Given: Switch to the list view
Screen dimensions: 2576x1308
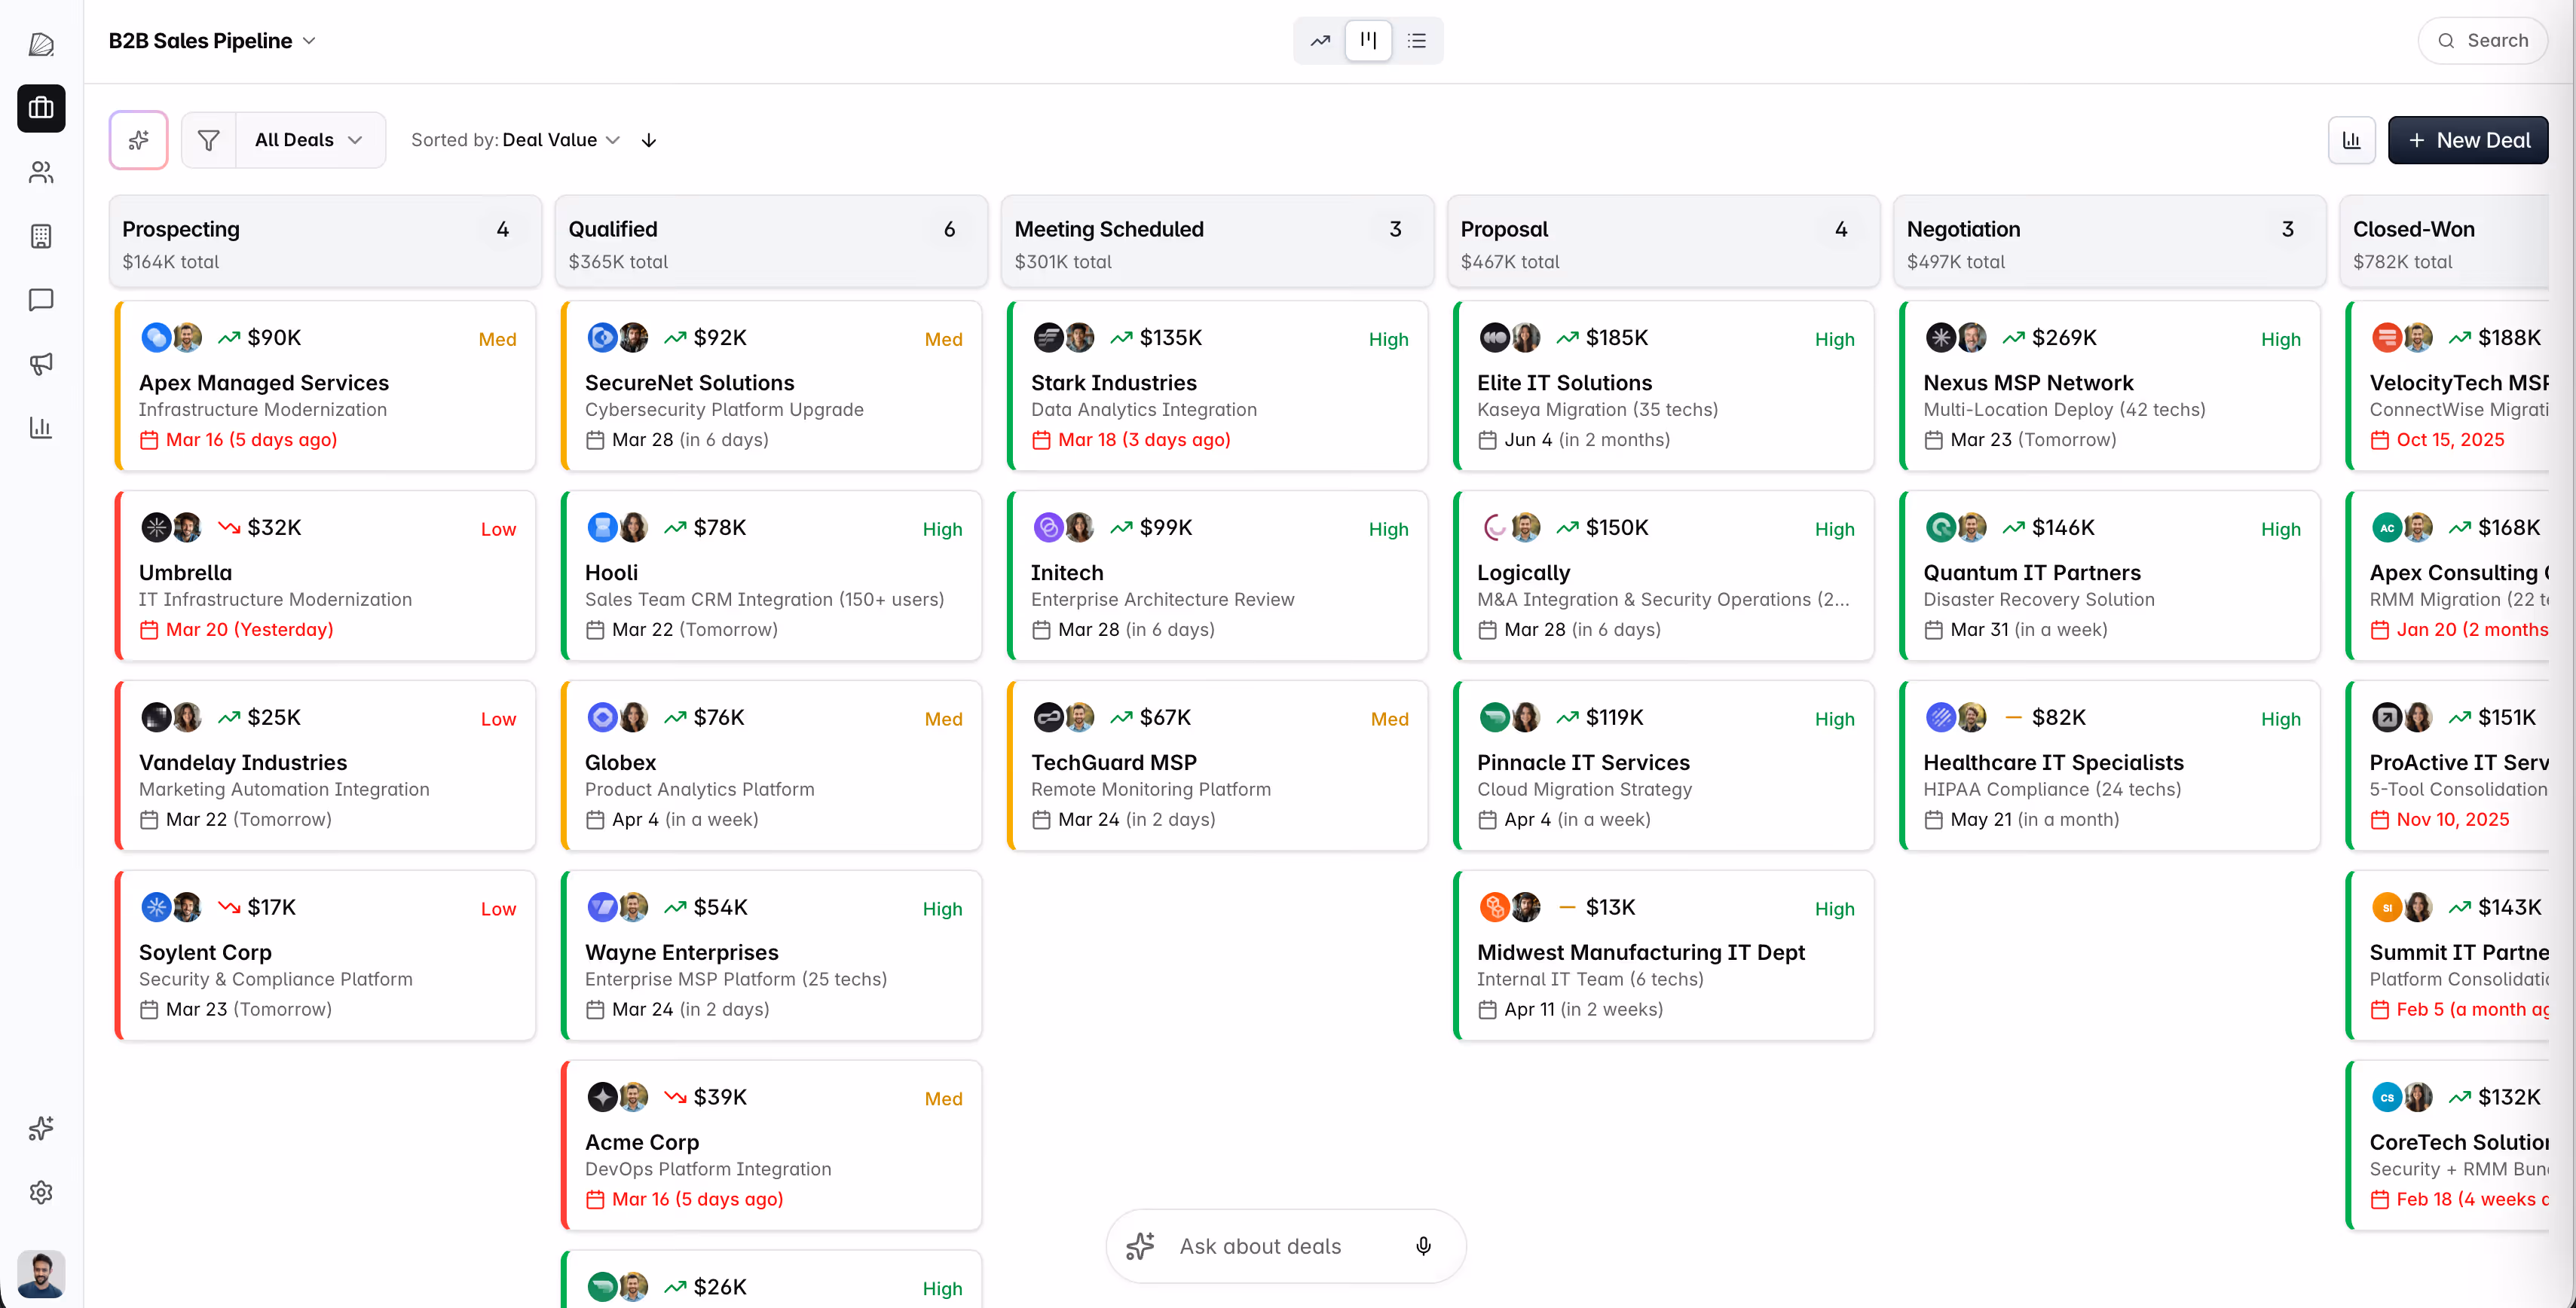Looking at the screenshot, I should [x=1417, y=41].
